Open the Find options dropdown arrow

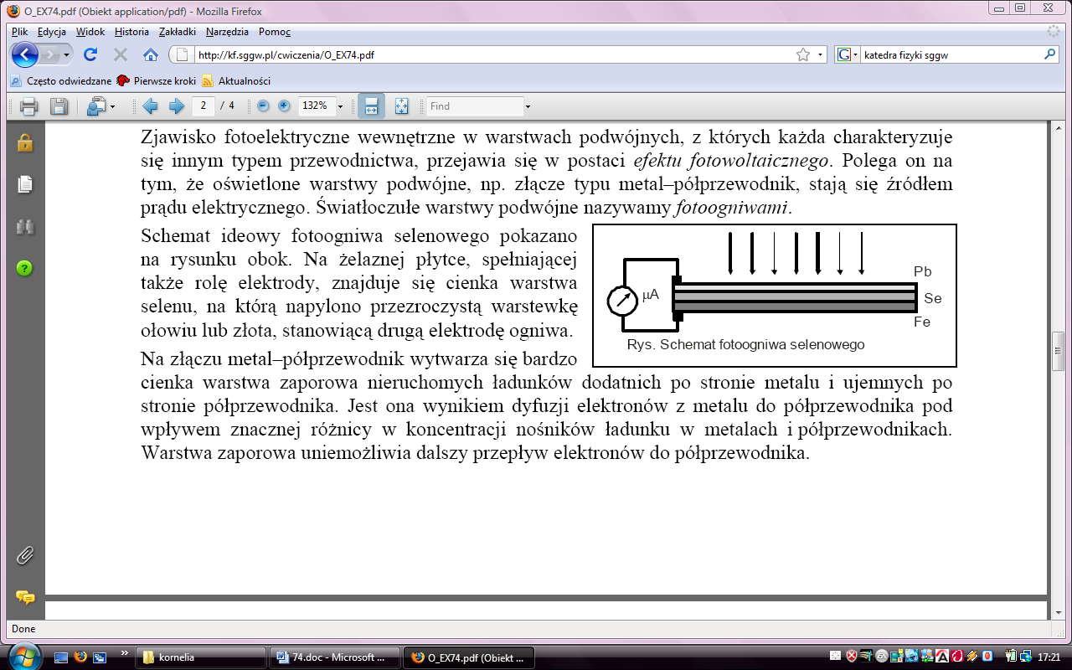[x=528, y=107]
